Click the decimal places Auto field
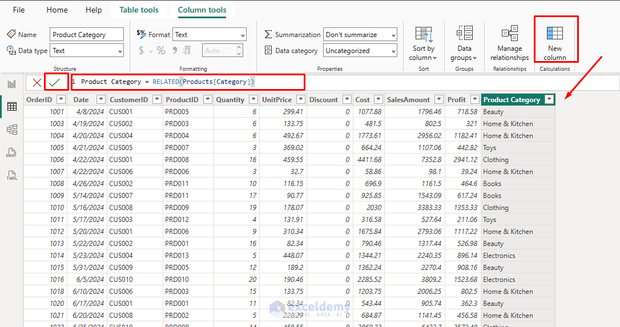The width and height of the screenshot is (620, 327). [x=219, y=51]
